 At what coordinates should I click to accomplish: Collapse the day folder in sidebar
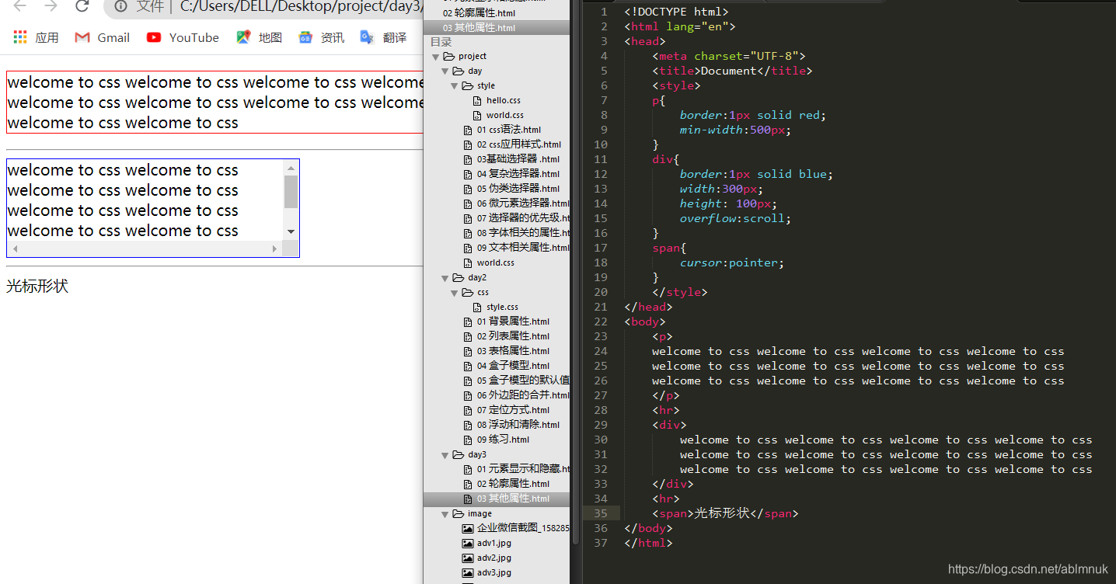click(x=445, y=71)
